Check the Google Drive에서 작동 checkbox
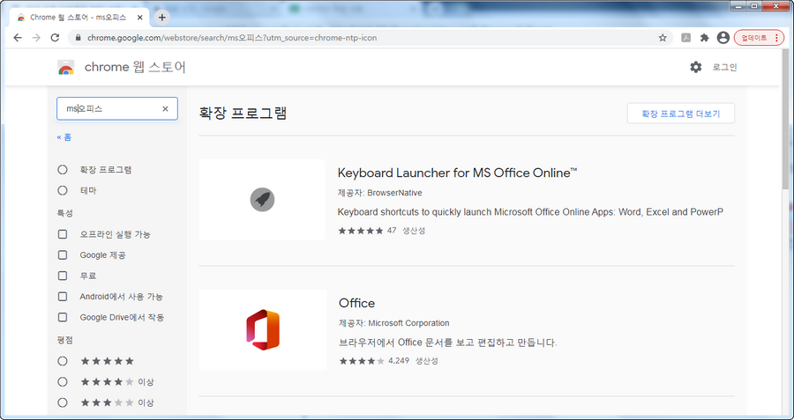Screen dimensions: 794x420 click(x=63, y=317)
